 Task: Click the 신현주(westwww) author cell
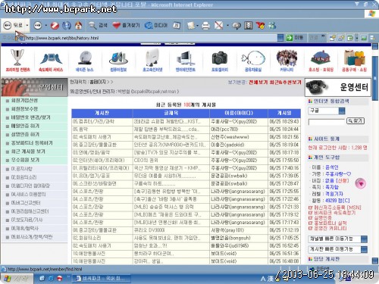coord(239,137)
